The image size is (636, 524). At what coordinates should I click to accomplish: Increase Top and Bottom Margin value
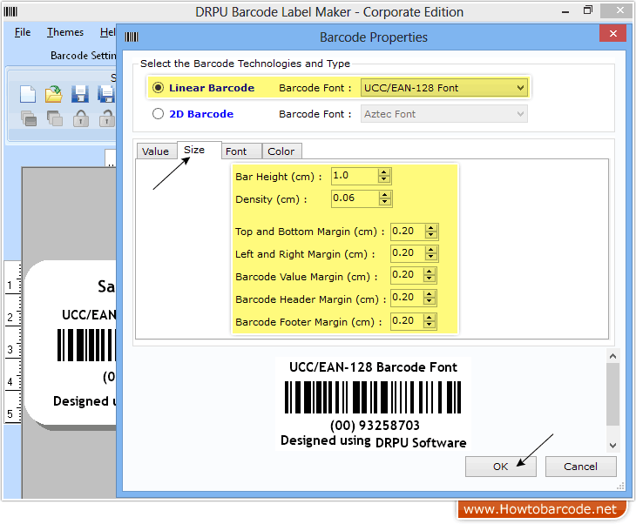point(430,228)
